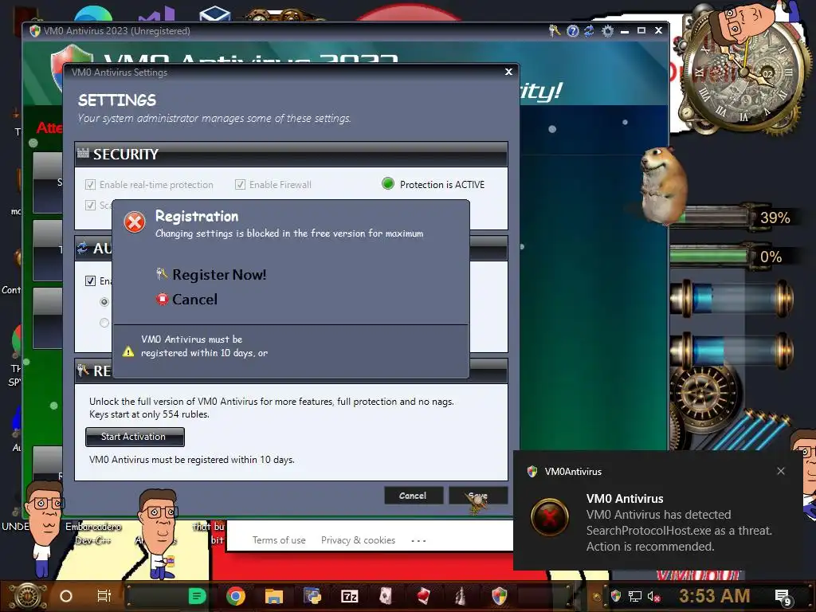Open help with the question mark icon
Screen dimensions: 816x612
coord(572,31)
